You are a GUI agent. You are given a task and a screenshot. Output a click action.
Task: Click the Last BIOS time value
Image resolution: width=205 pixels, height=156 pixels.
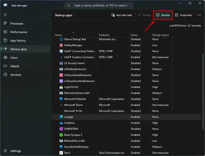click(194, 26)
